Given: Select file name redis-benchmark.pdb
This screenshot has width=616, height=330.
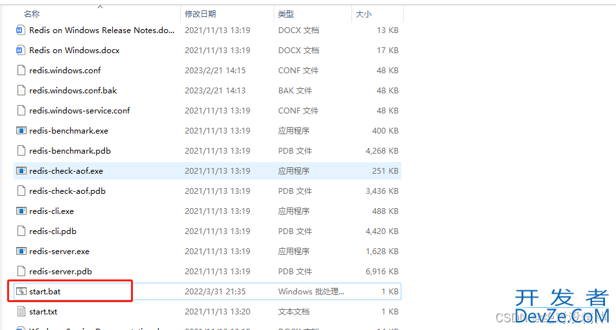Looking at the screenshot, I should point(70,150).
